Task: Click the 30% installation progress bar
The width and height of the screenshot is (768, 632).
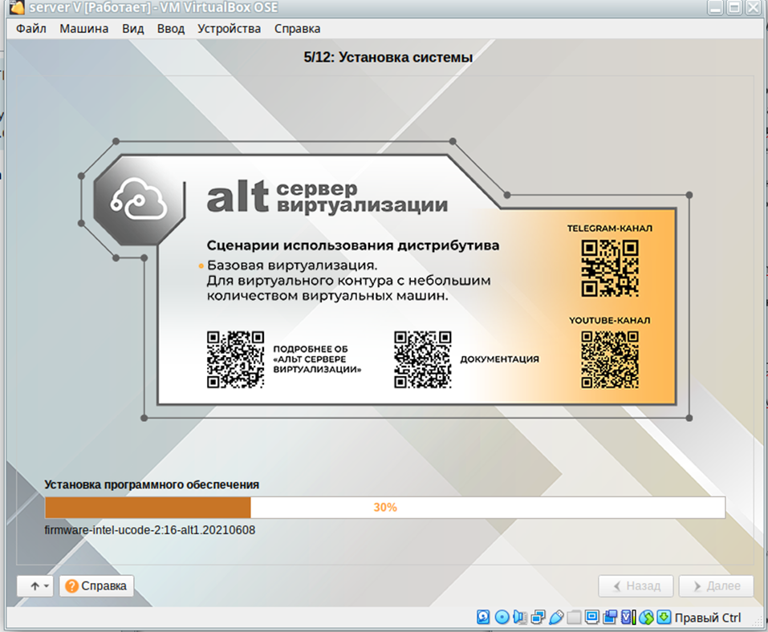Action: point(385,507)
